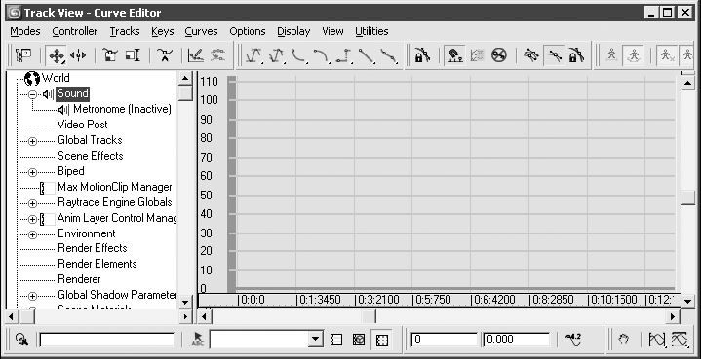Toggle the Lock Tangents button

pos(577,55)
